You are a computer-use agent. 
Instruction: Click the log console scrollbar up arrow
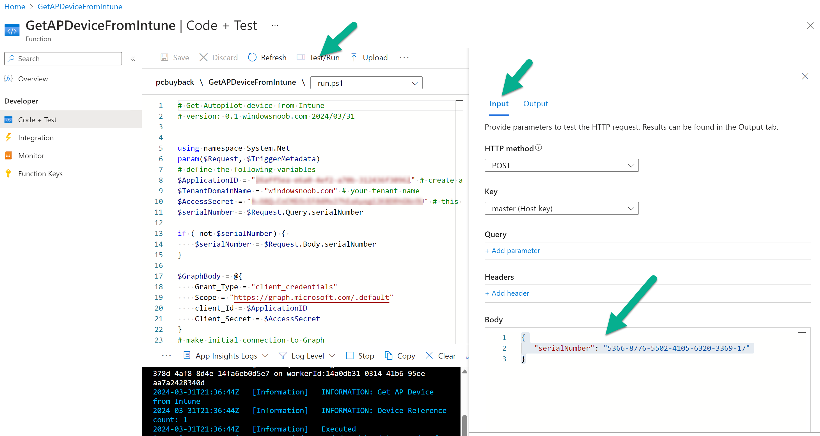(464, 371)
